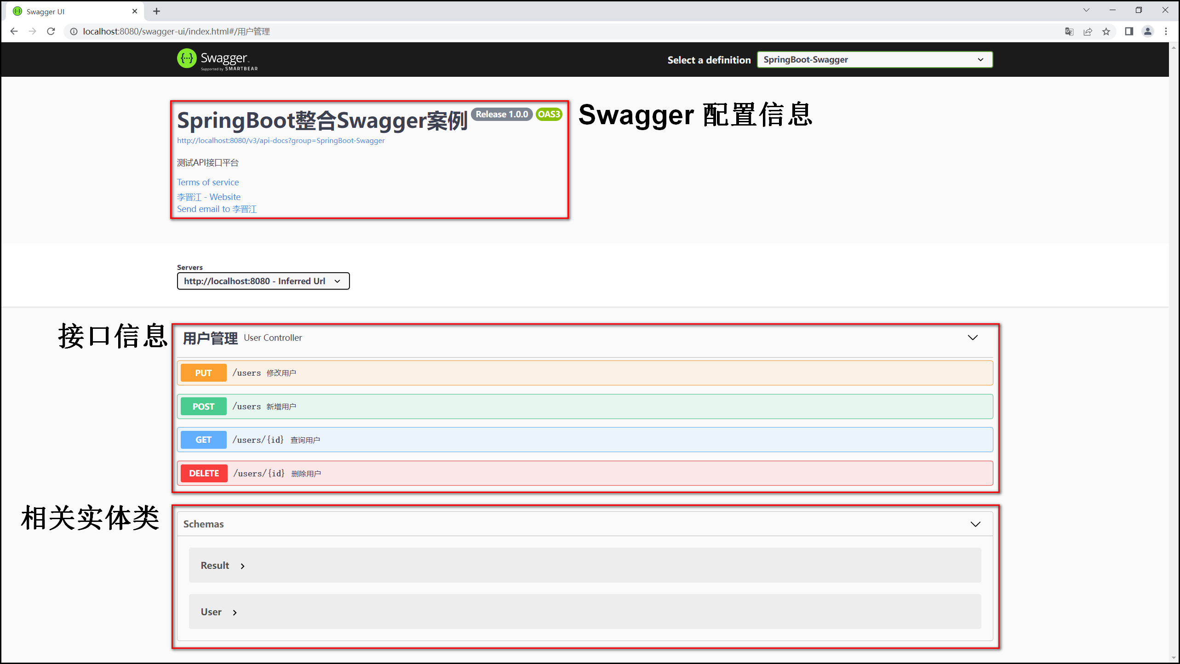Click the Swagger logo

[218, 59]
